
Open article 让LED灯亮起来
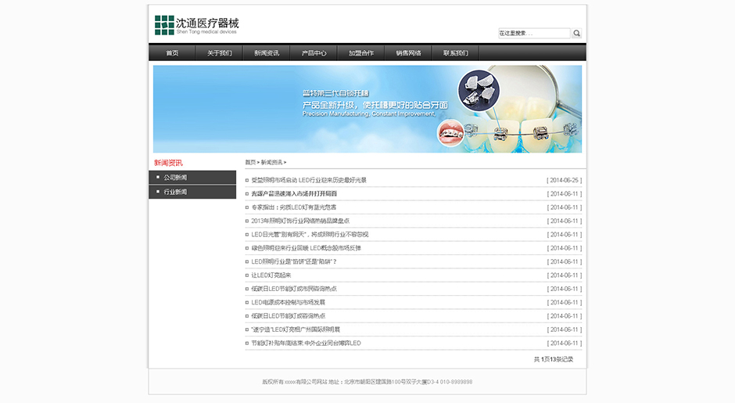(x=271, y=275)
